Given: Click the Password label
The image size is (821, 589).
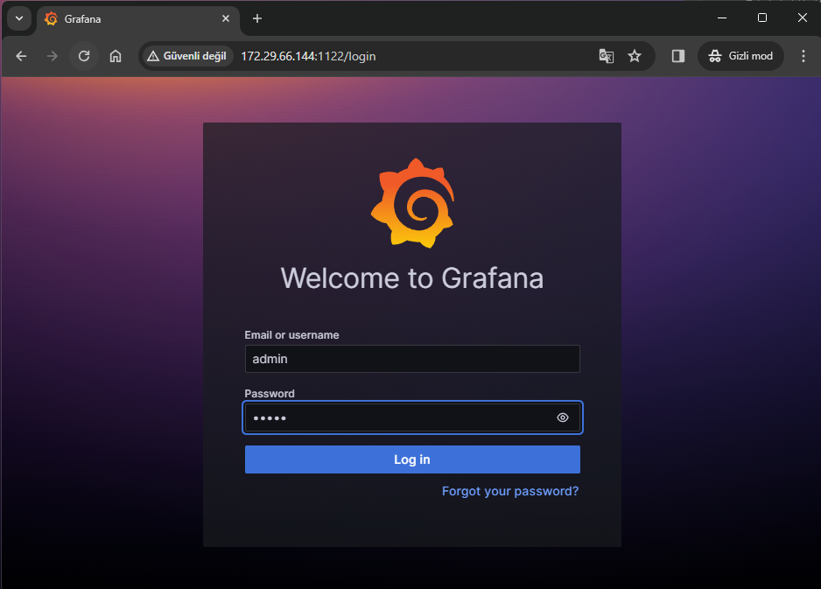Looking at the screenshot, I should point(269,394).
